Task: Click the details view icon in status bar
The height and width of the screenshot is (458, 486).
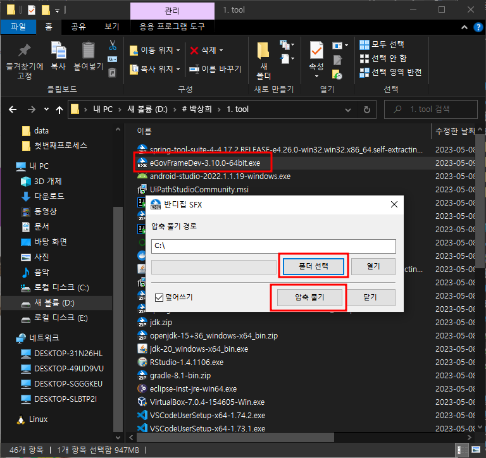Action: [461, 450]
